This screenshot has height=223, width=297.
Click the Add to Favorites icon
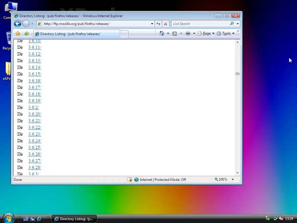pyautogui.click(x=26, y=34)
